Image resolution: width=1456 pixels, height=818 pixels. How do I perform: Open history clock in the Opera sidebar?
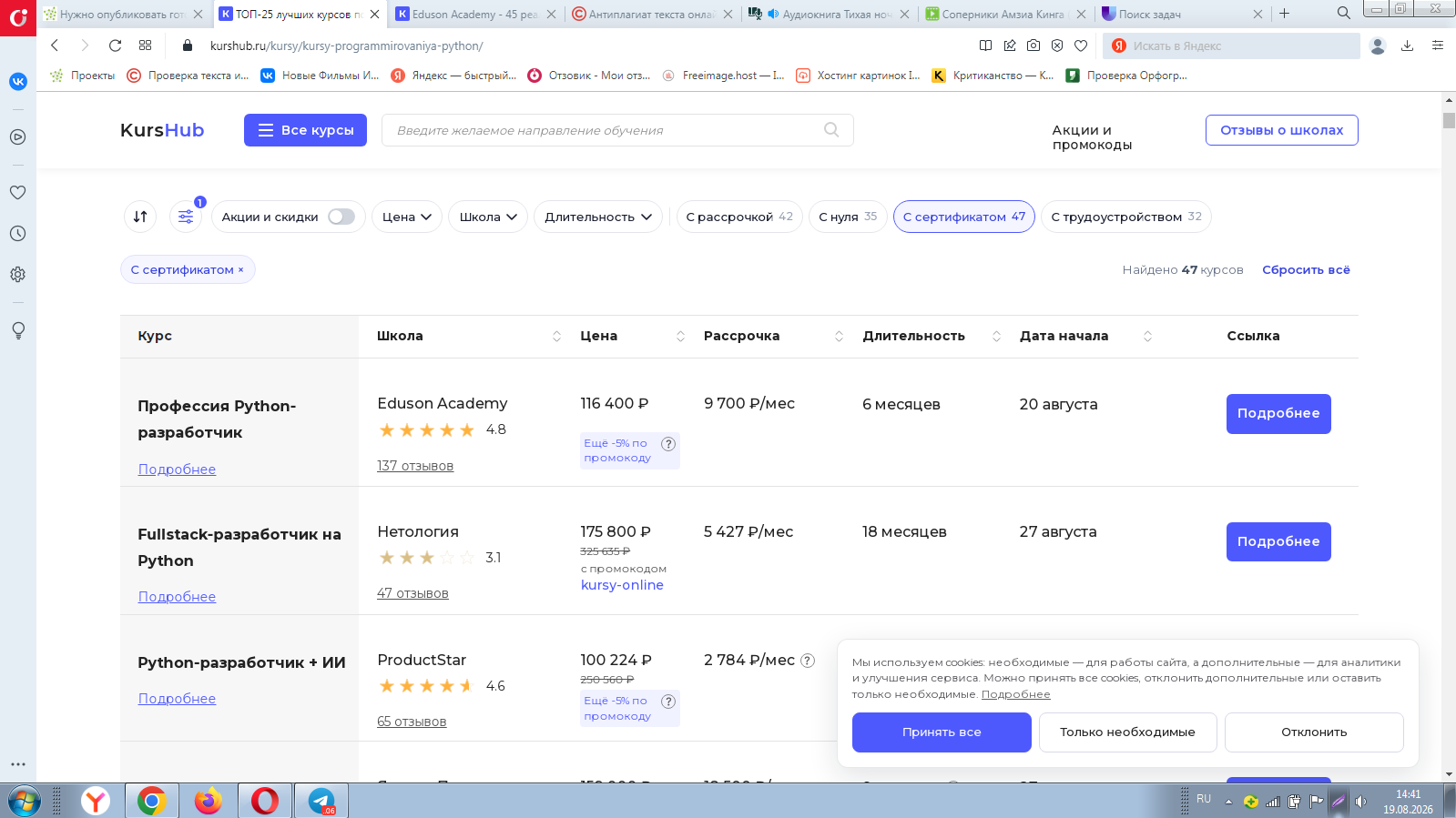point(17,234)
